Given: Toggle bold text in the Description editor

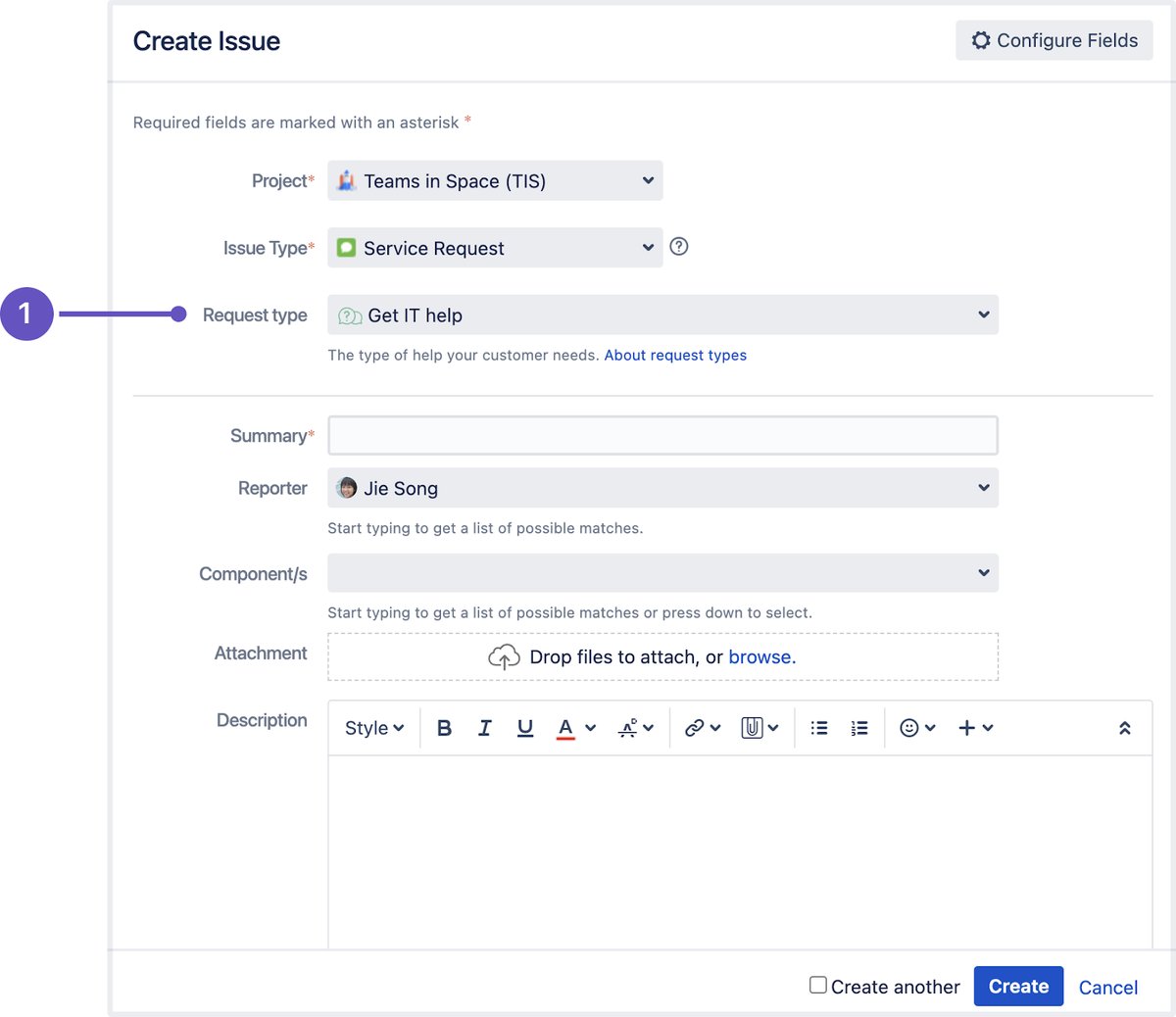Looking at the screenshot, I should click(x=444, y=727).
